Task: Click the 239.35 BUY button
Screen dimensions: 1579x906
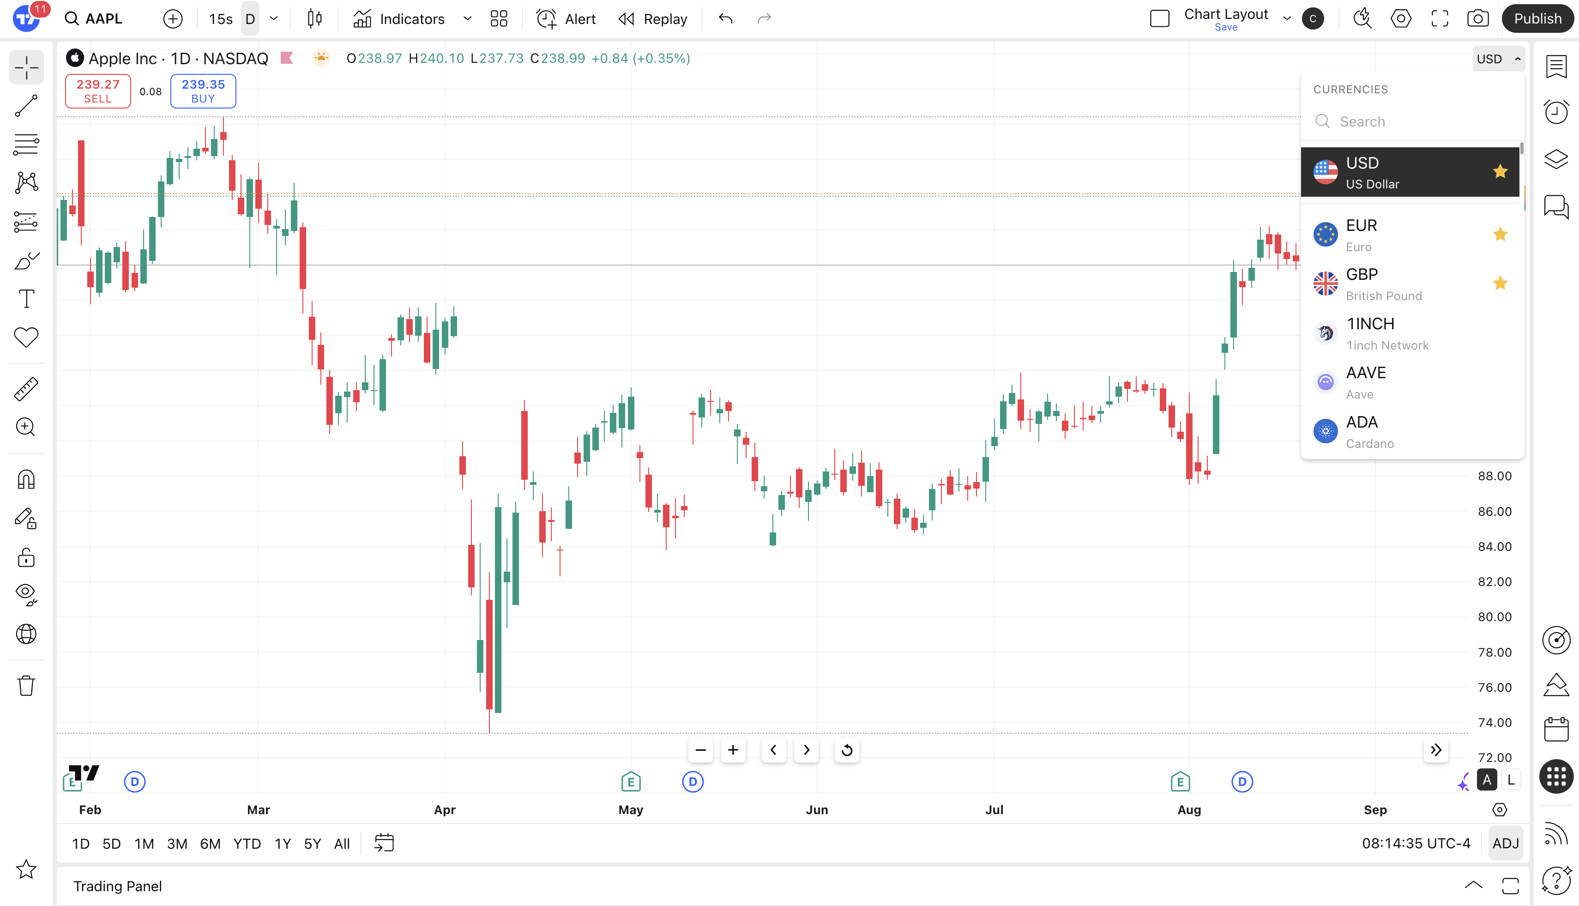Action: (203, 91)
